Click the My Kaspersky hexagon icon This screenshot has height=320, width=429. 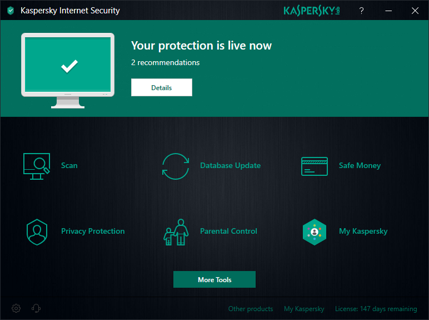click(315, 232)
